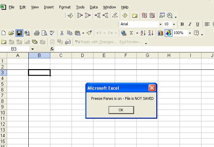Open Evaluate Formula tool

(170, 16)
